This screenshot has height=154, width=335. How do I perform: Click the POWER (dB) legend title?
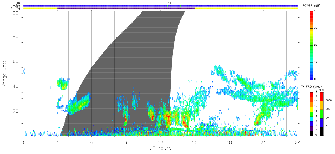(x=312, y=6)
